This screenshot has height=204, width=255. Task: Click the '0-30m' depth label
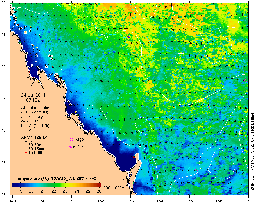point(34,141)
